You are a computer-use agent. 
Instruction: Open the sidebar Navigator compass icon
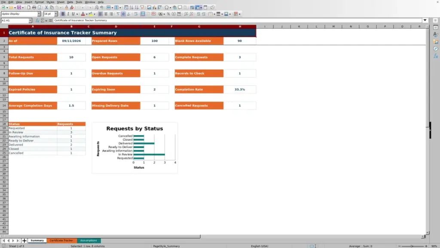436,49
